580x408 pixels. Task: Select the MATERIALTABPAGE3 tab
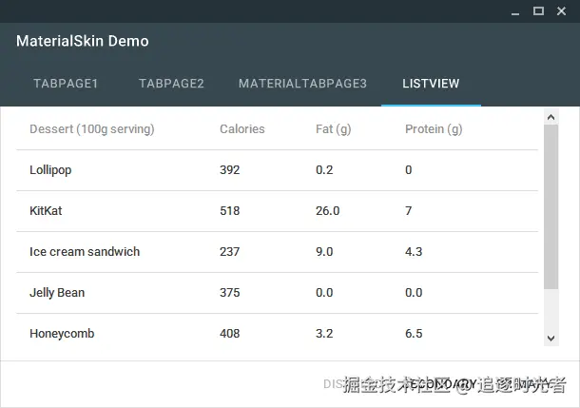pos(302,84)
